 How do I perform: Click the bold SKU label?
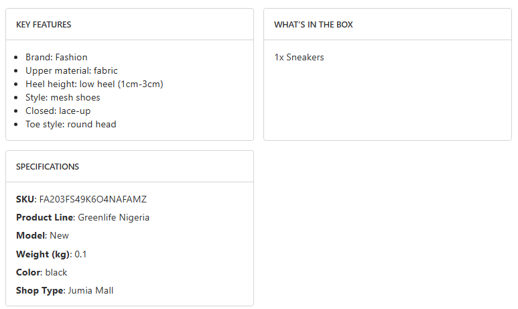pyautogui.click(x=25, y=200)
